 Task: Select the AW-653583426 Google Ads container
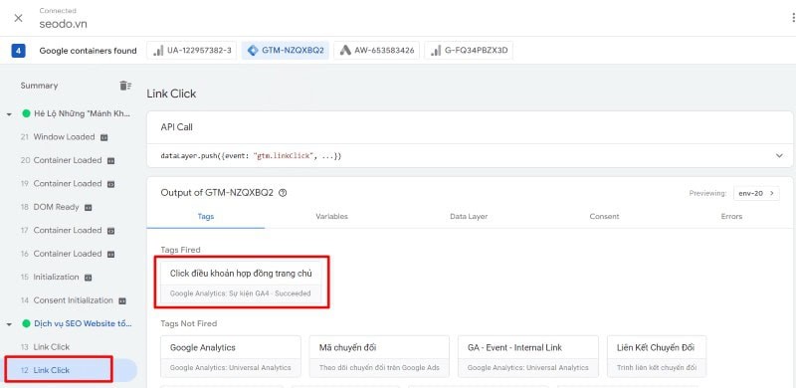[x=377, y=51]
